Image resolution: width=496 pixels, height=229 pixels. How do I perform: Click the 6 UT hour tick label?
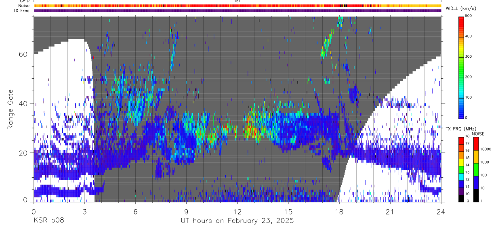135,211
